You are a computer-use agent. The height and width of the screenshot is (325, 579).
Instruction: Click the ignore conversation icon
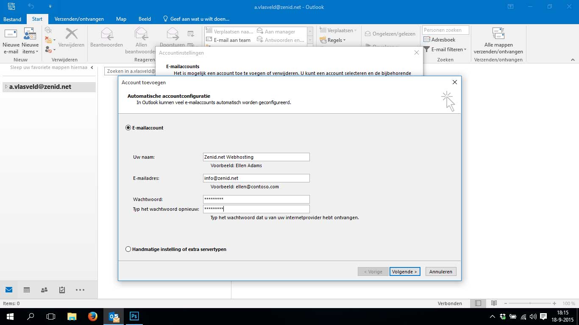click(48, 30)
